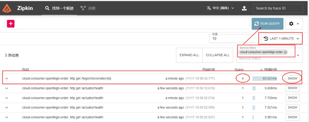Image resolution: width=309 pixels, height=122 pixels.
Task: Click EXPAND ALL button
Action: pos(189,55)
